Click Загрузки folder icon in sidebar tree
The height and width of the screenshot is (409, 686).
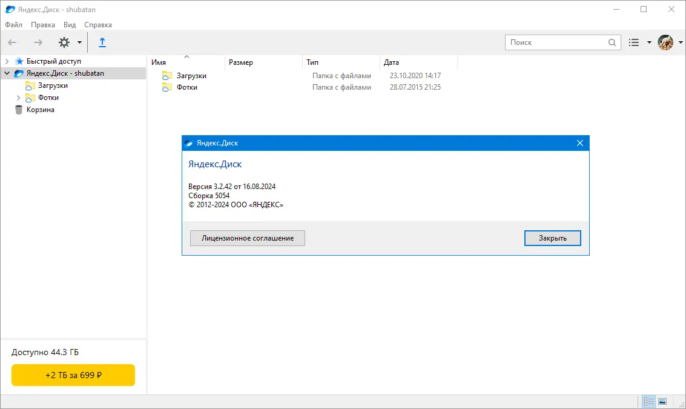point(30,85)
